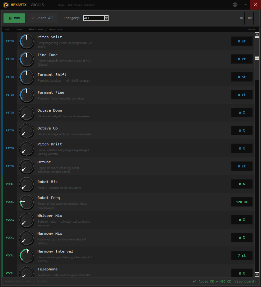This screenshot has height=287, width=261.
Task: Click the 'Real-Time Voice Changer' subtitle
Action: click(x=76, y=5)
